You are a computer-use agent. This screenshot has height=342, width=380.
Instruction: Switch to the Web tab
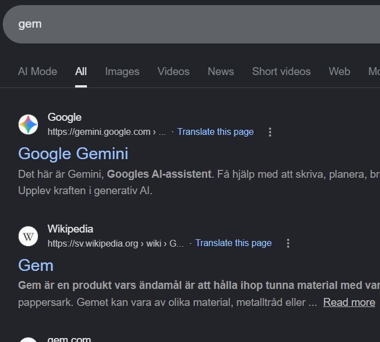[x=339, y=72]
